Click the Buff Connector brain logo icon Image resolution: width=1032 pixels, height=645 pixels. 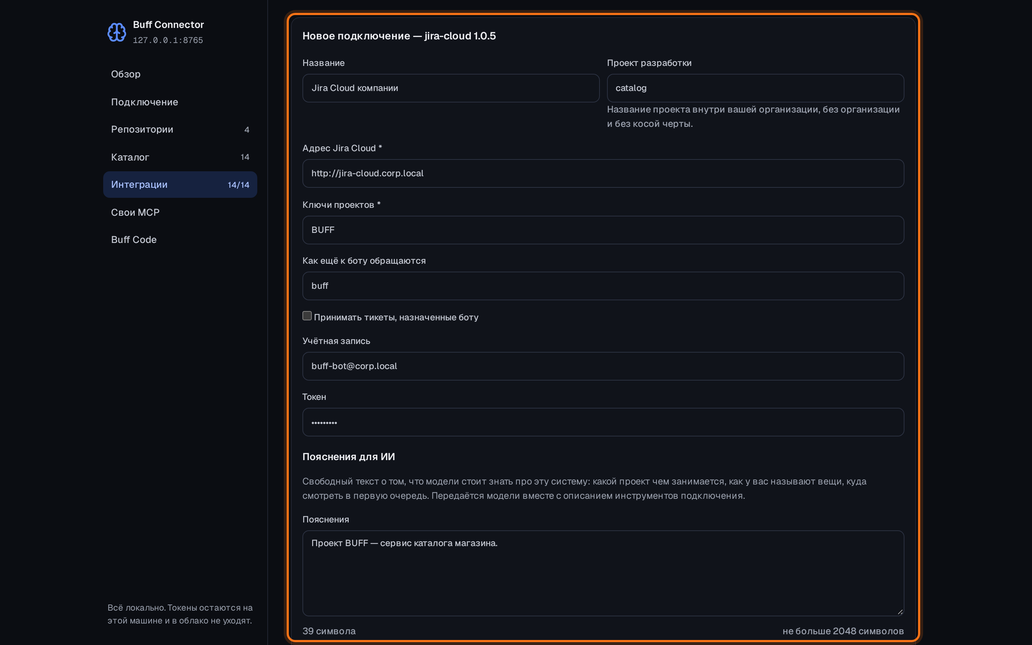[116, 32]
